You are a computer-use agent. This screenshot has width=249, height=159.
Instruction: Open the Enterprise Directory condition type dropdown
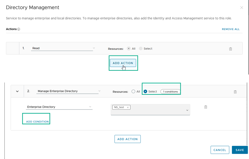pos(59,107)
